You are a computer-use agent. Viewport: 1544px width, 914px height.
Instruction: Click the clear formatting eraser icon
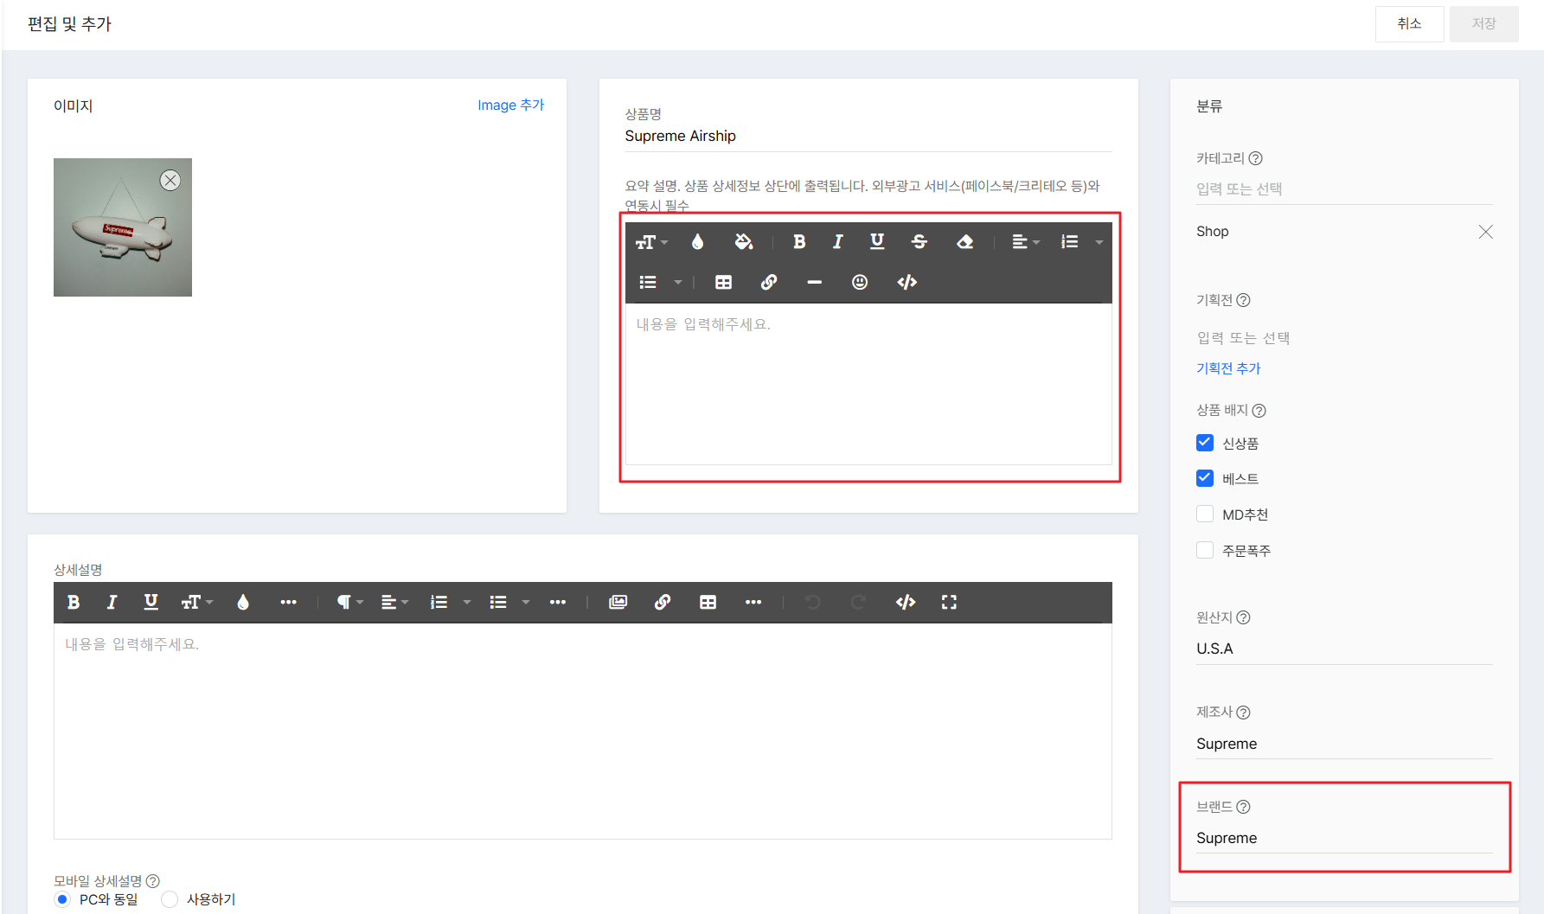[965, 242]
